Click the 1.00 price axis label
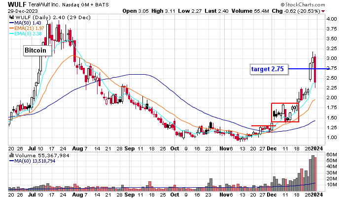Image resolution: width=345 pixels, height=199 pixels. coord(332,138)
